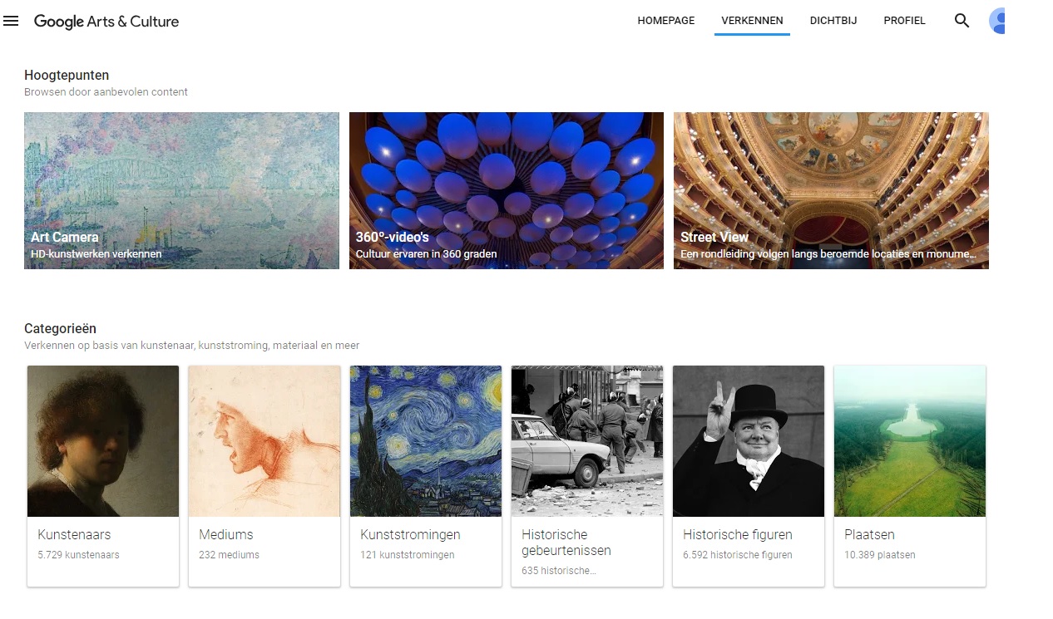Open the Art Camera highlight tile
This screenshot has height=619, width=1053.
pos(181,190)
